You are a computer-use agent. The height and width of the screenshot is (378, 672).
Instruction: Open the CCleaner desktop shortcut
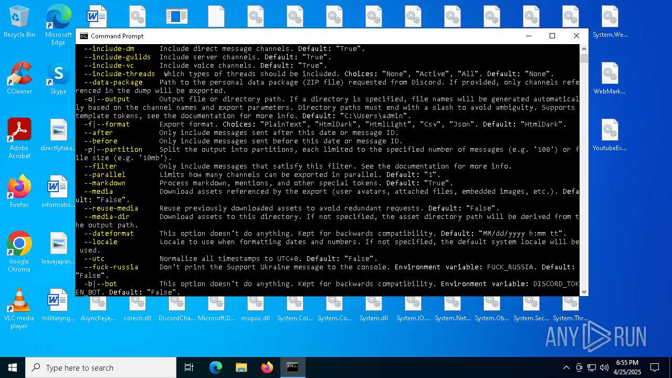click(19, 79)
